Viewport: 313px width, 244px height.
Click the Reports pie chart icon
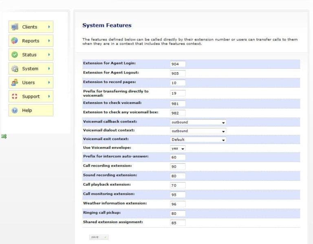[15, 41]
